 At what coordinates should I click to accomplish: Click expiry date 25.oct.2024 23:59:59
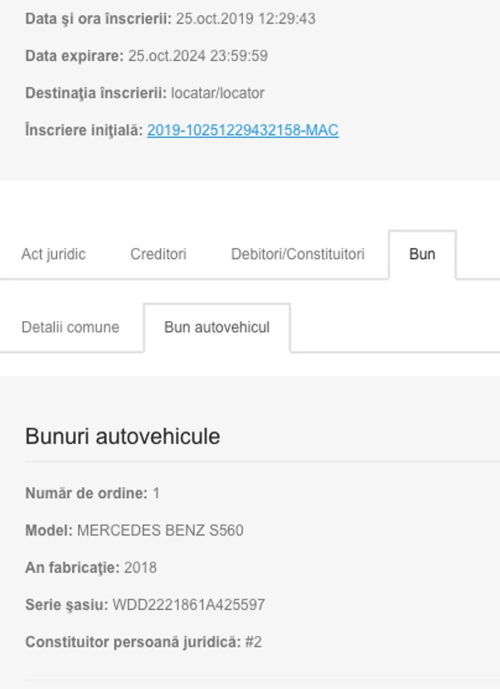197,56
